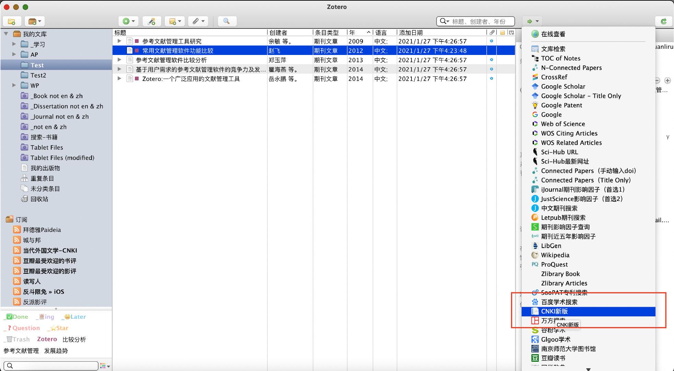
Task: Click the Google Patent lightbulb icon
Action: 535,105
